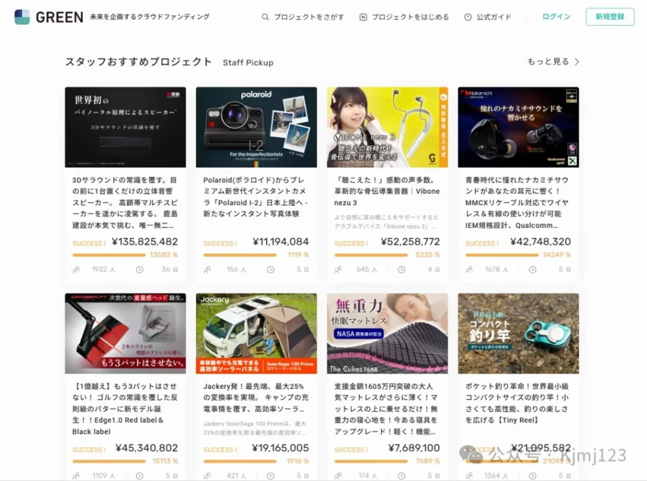Screen dimensions: 647x481
Task: Click the 新規登録 button
Action: 610,16
